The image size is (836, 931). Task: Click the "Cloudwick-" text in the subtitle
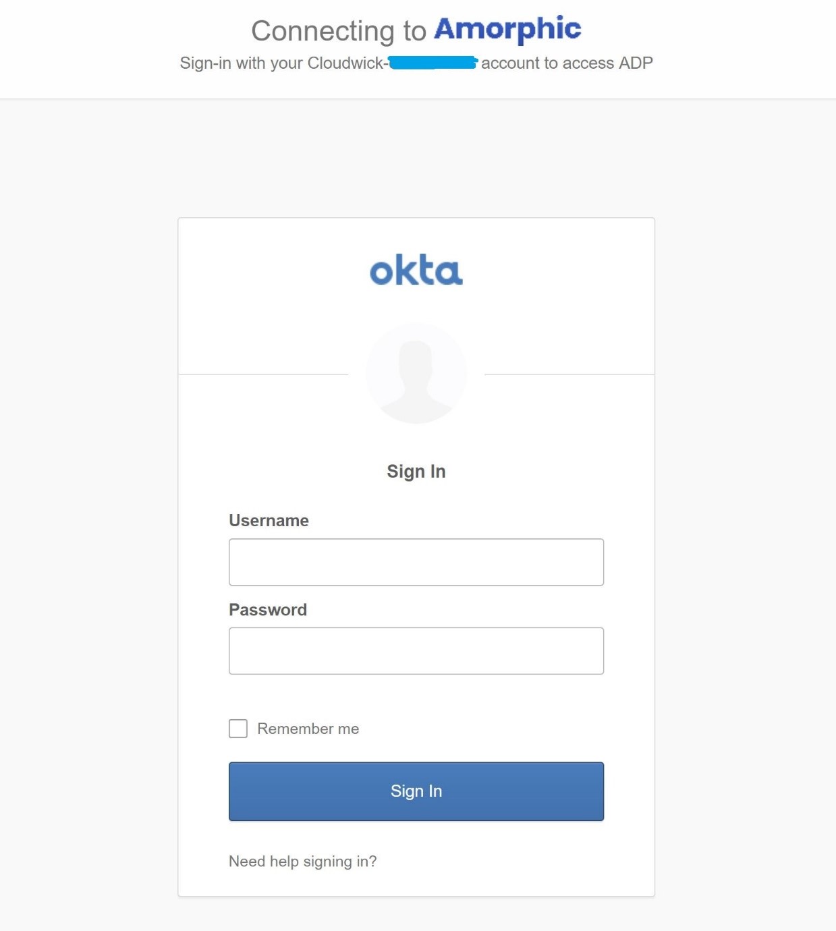(347, 63)
